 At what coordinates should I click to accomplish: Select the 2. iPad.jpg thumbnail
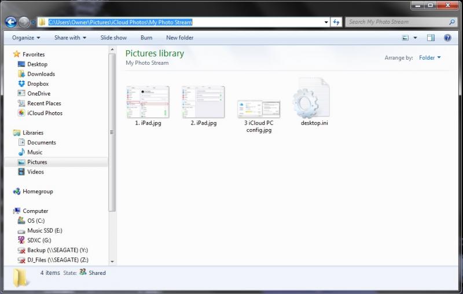pos(203,102)
